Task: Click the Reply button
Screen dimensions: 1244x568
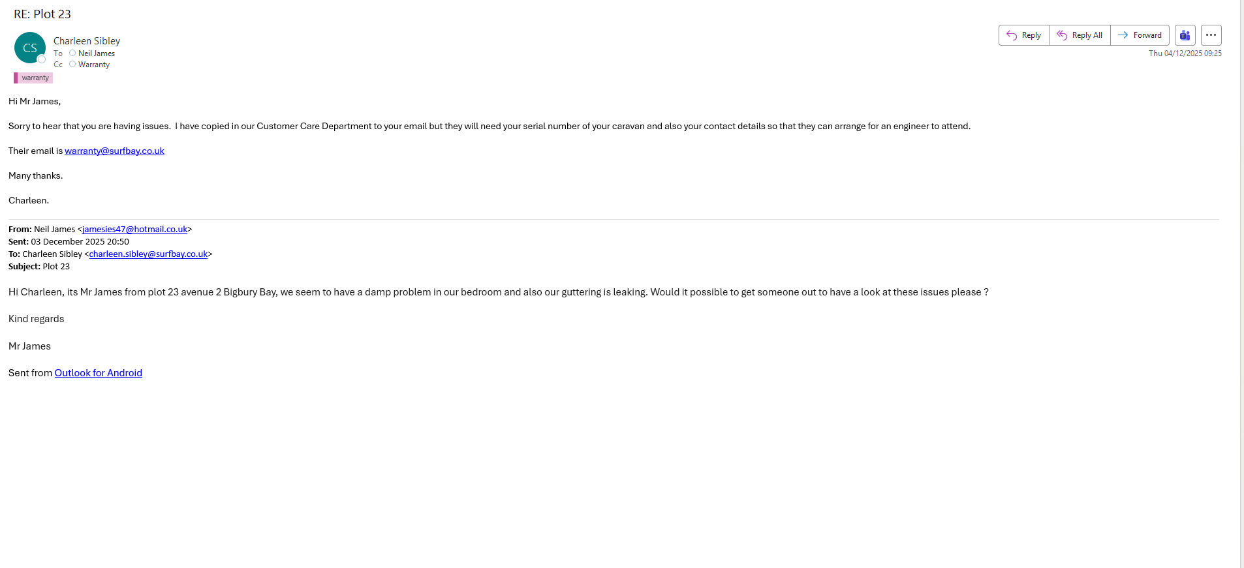Action: click(x=1023, y=35)
